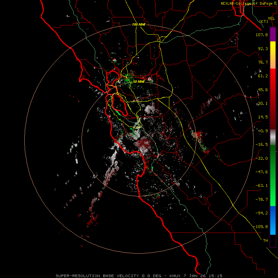
Task: Click the TH threshold label
Action: [x=265, y=241]
